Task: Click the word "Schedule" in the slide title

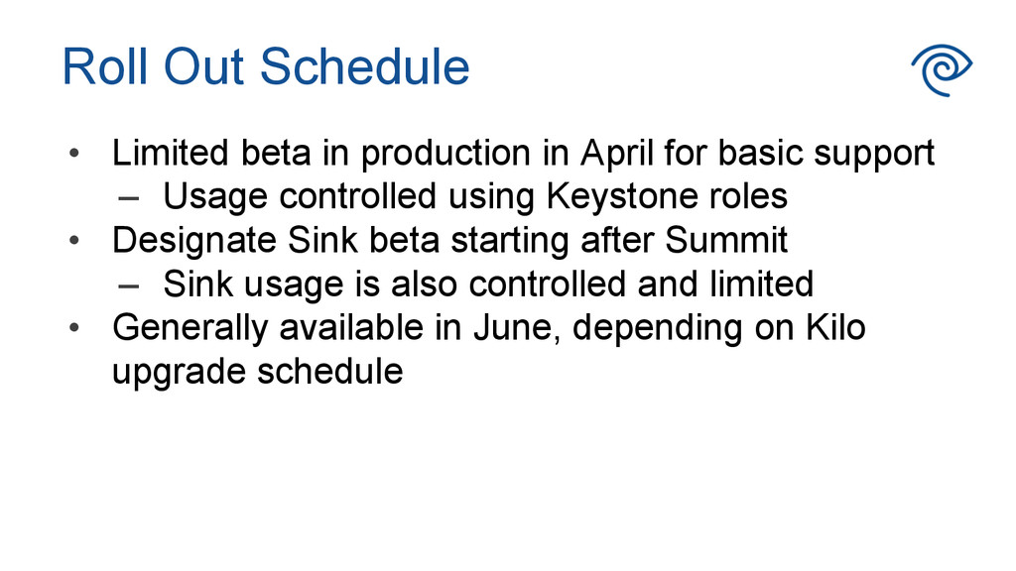Action: pos(365,67)
